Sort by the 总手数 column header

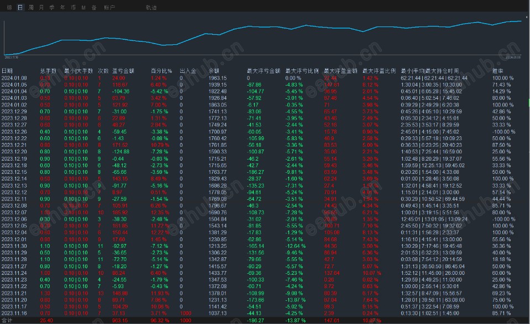point(48,71)
